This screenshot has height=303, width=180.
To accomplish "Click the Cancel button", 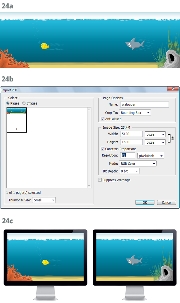I will tap(166, 202).
